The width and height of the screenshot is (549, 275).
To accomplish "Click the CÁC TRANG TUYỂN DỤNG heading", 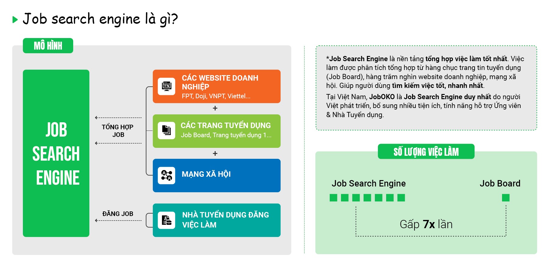I will pyautogui.click(x=226, y=125).
